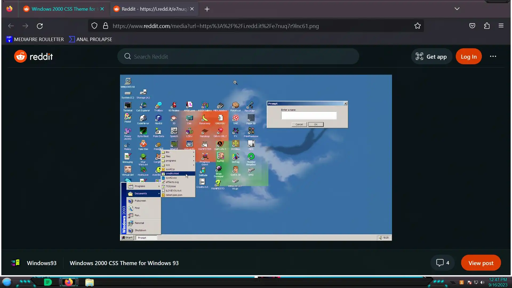Open File Explorer from the taskbar
Viewport: 512px width, 288px height.
point(90,282)
